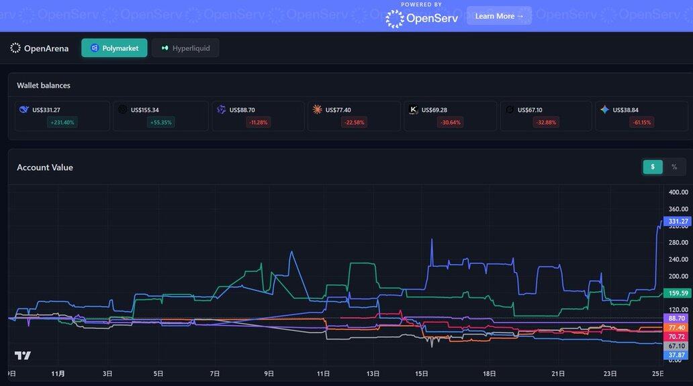Switch to the Hyperliquid tab
Viewport: 693px width, 386px height.
[185, 48]
